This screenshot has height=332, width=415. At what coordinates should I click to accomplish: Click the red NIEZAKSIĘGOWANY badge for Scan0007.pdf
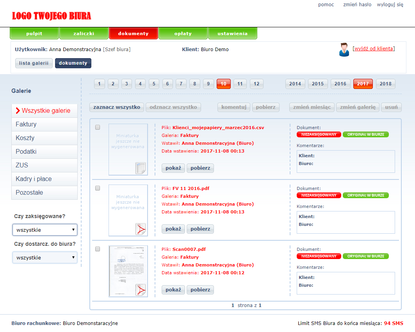(319, 256)
